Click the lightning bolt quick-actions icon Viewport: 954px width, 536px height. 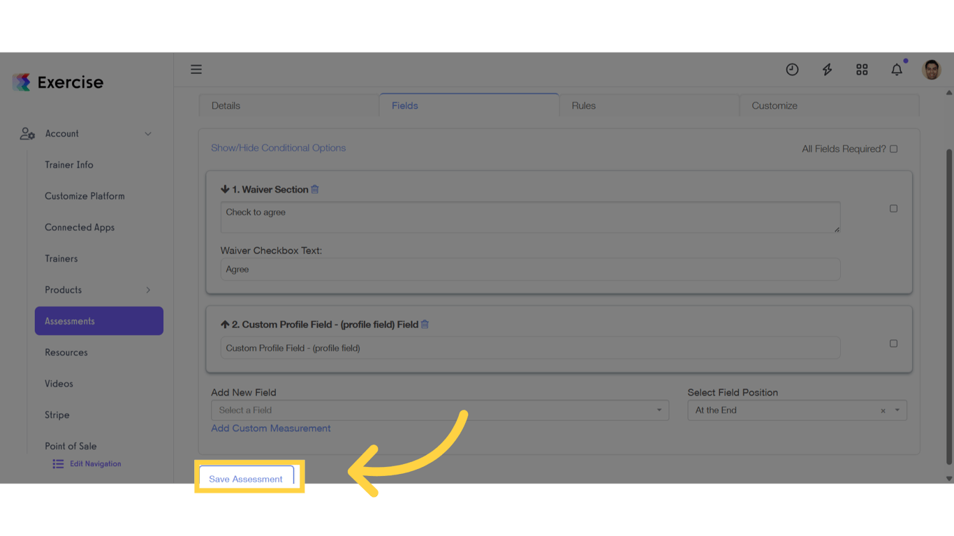827,69
